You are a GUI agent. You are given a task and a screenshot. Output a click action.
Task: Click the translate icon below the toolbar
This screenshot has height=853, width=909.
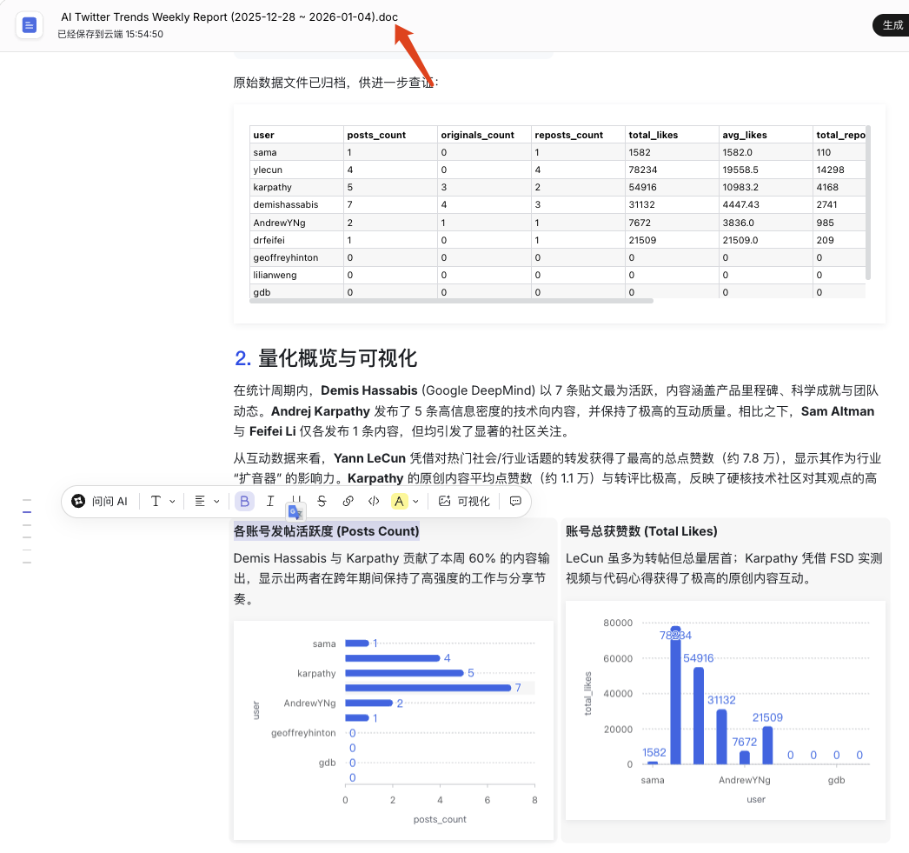pyautogui.click(x=295, y=512)
